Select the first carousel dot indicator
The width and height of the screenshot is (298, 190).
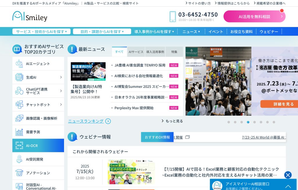(x=229, y=122)
